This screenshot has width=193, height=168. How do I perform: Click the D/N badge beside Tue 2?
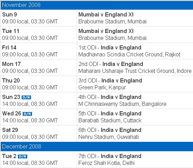click(x=22, y=156)
